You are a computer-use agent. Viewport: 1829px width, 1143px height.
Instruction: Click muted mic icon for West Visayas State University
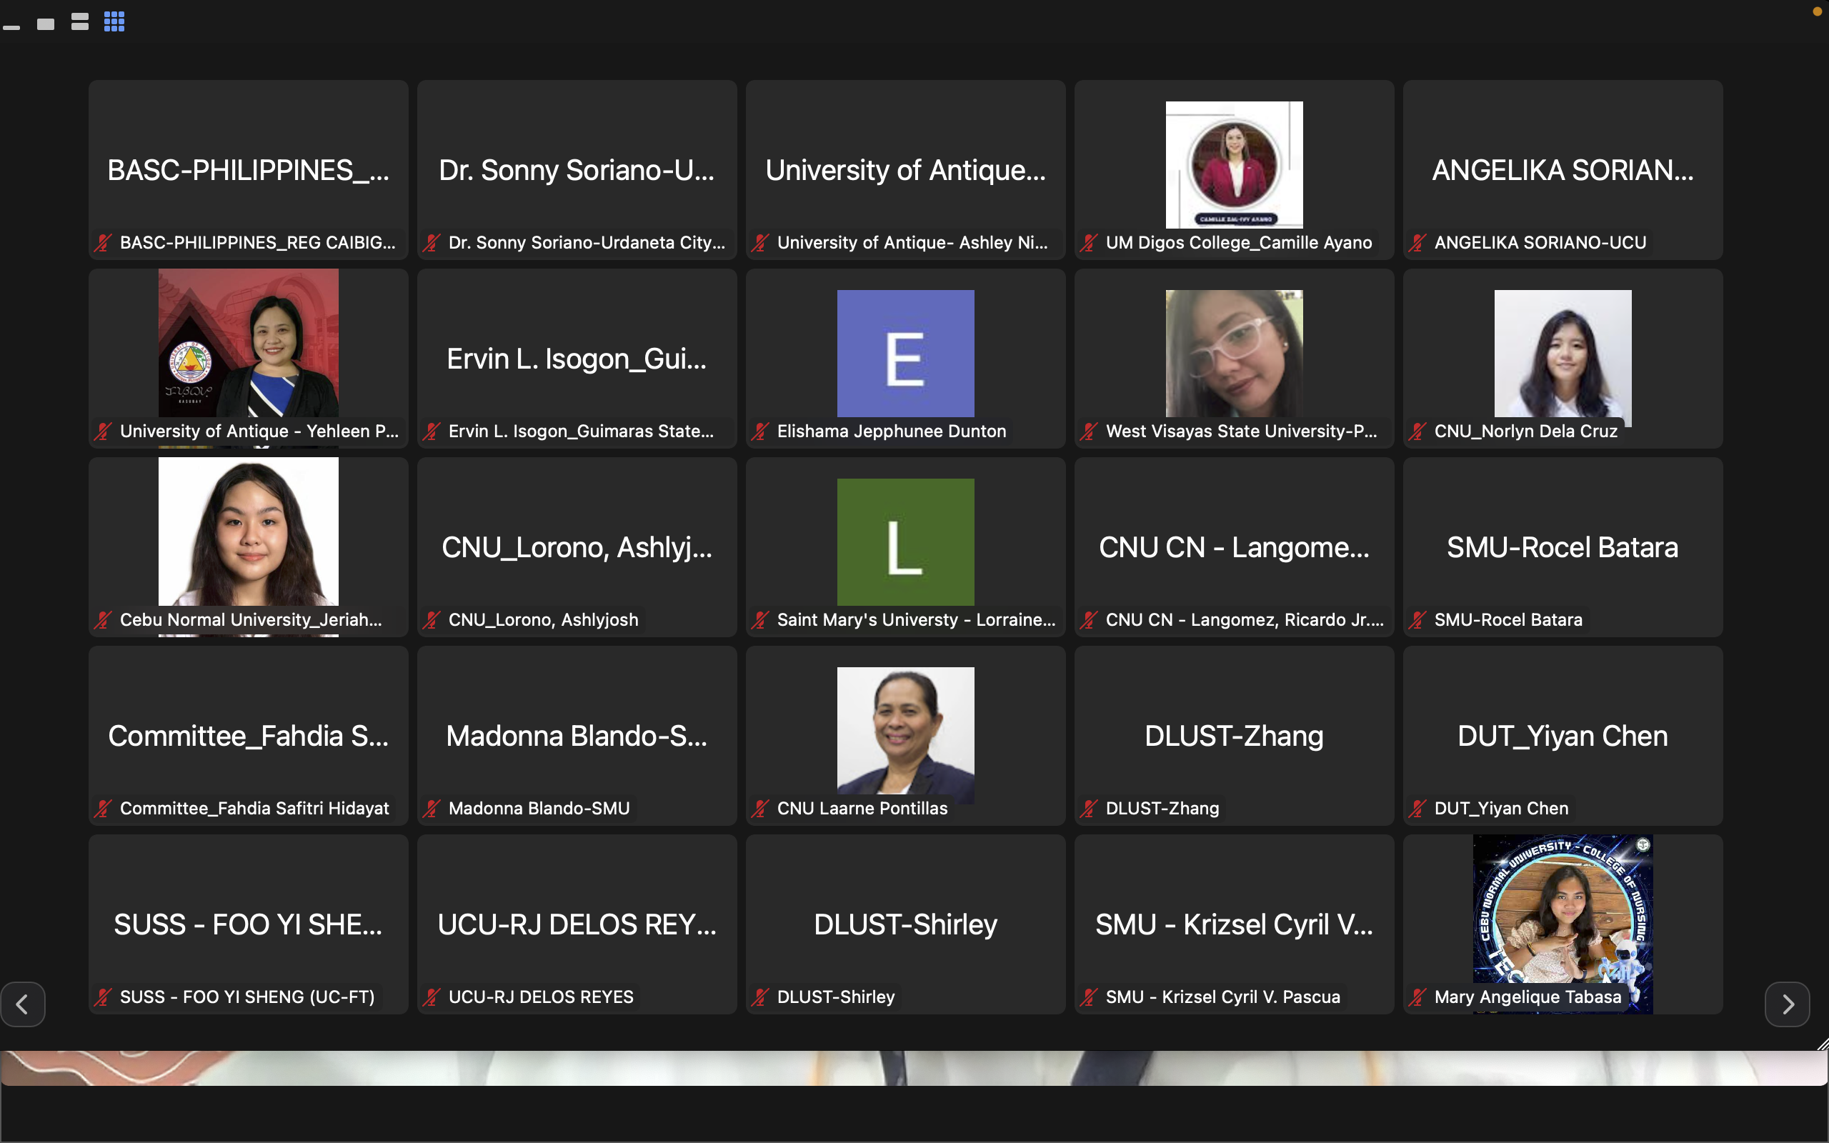(x=1089, y=431)
